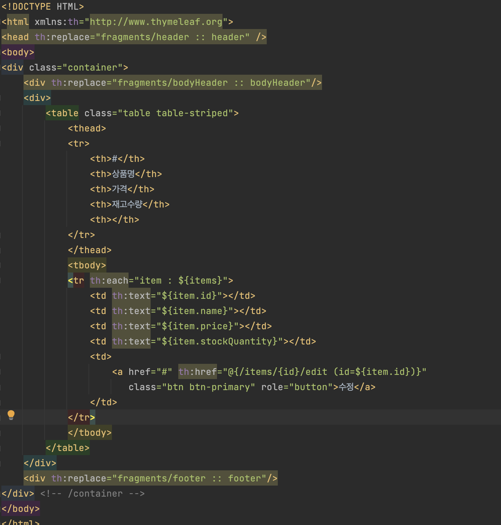The width and height of the screenshot is (501, 525).
Task: Click the ${item.id} text expression
Action: tap(189, 296)
